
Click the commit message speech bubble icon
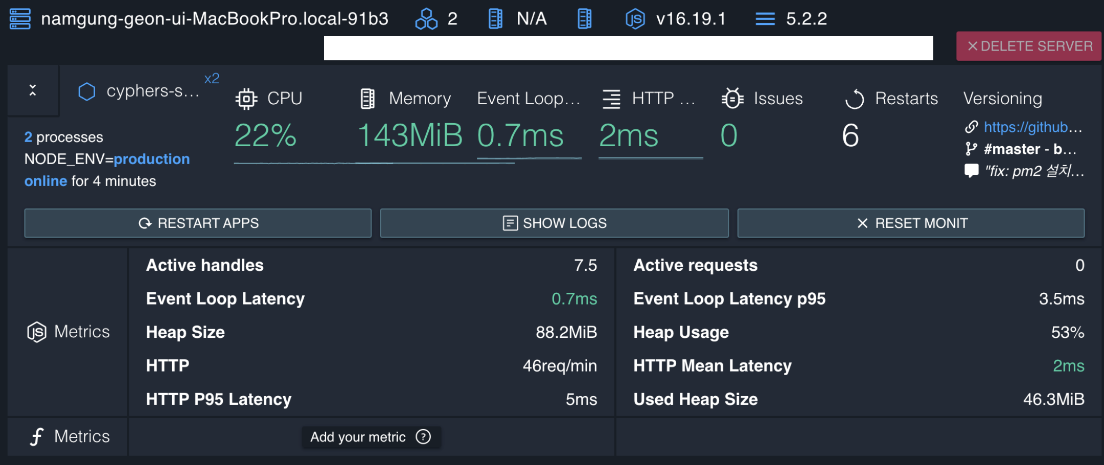971,171
